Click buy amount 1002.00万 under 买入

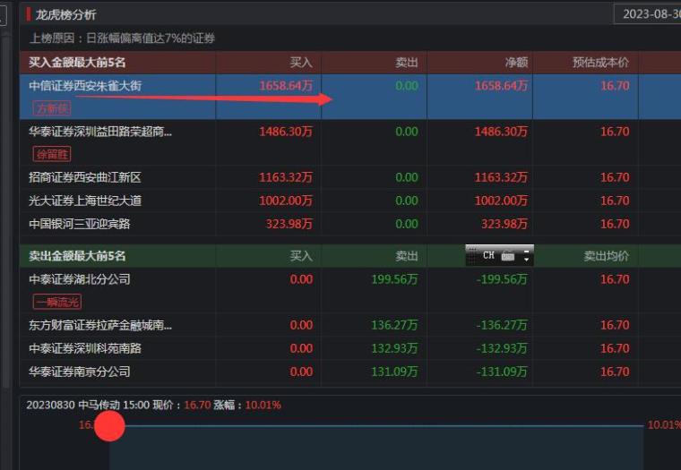(286, 201)
